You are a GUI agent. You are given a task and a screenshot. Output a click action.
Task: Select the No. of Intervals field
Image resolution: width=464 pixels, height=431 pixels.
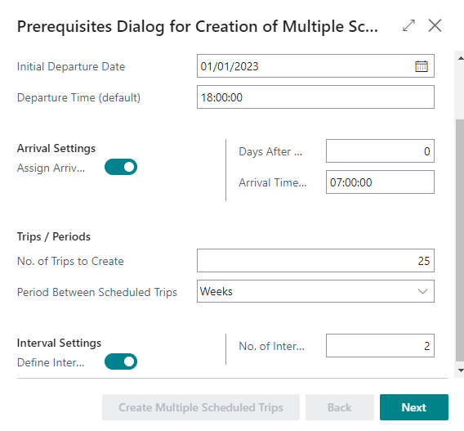[x=380, y=346]
